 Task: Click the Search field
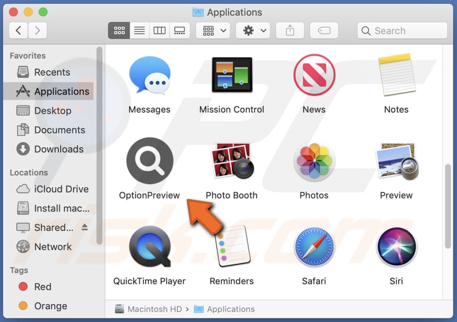coord(402,31)
